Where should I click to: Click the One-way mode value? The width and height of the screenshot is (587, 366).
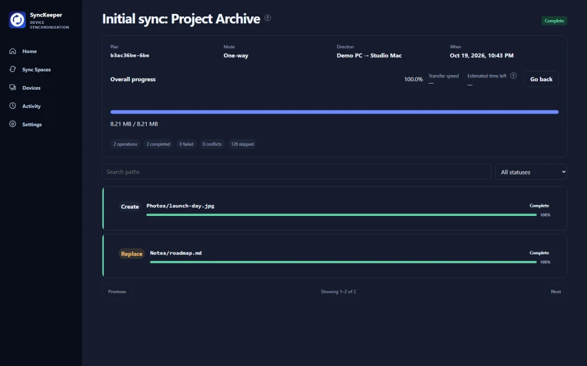click(x=236, y=56)
